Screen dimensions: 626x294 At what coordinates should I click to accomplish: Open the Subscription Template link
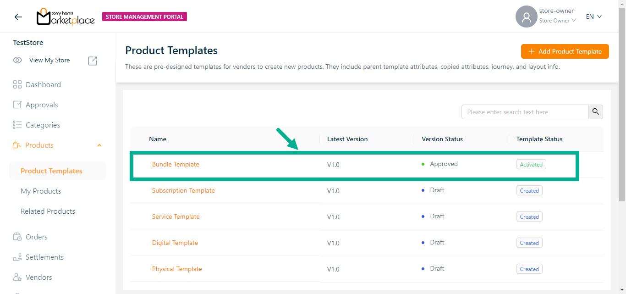click(183, 190)
